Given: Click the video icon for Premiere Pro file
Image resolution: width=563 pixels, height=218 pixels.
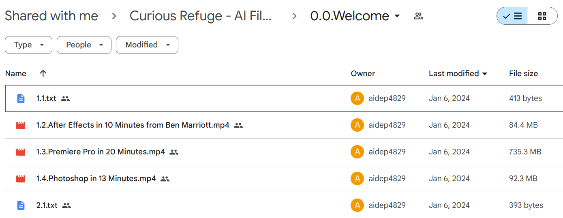Looking at the screenshot, I should point(21,152).
